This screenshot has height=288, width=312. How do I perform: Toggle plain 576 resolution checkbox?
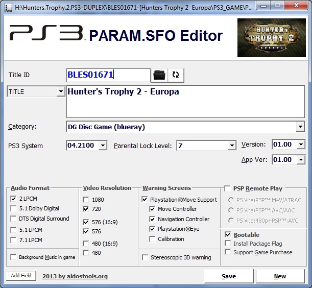86,231
